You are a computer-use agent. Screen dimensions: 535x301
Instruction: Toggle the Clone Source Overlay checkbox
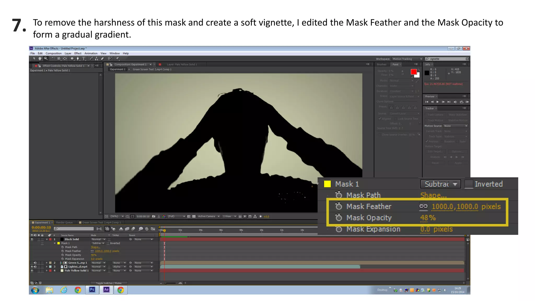pos(380,135)
